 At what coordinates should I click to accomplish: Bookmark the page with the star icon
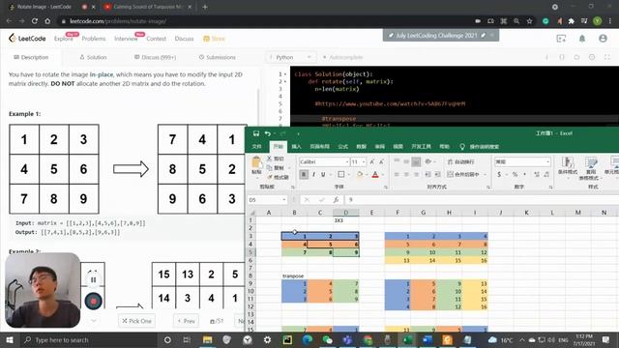point(529,21)
